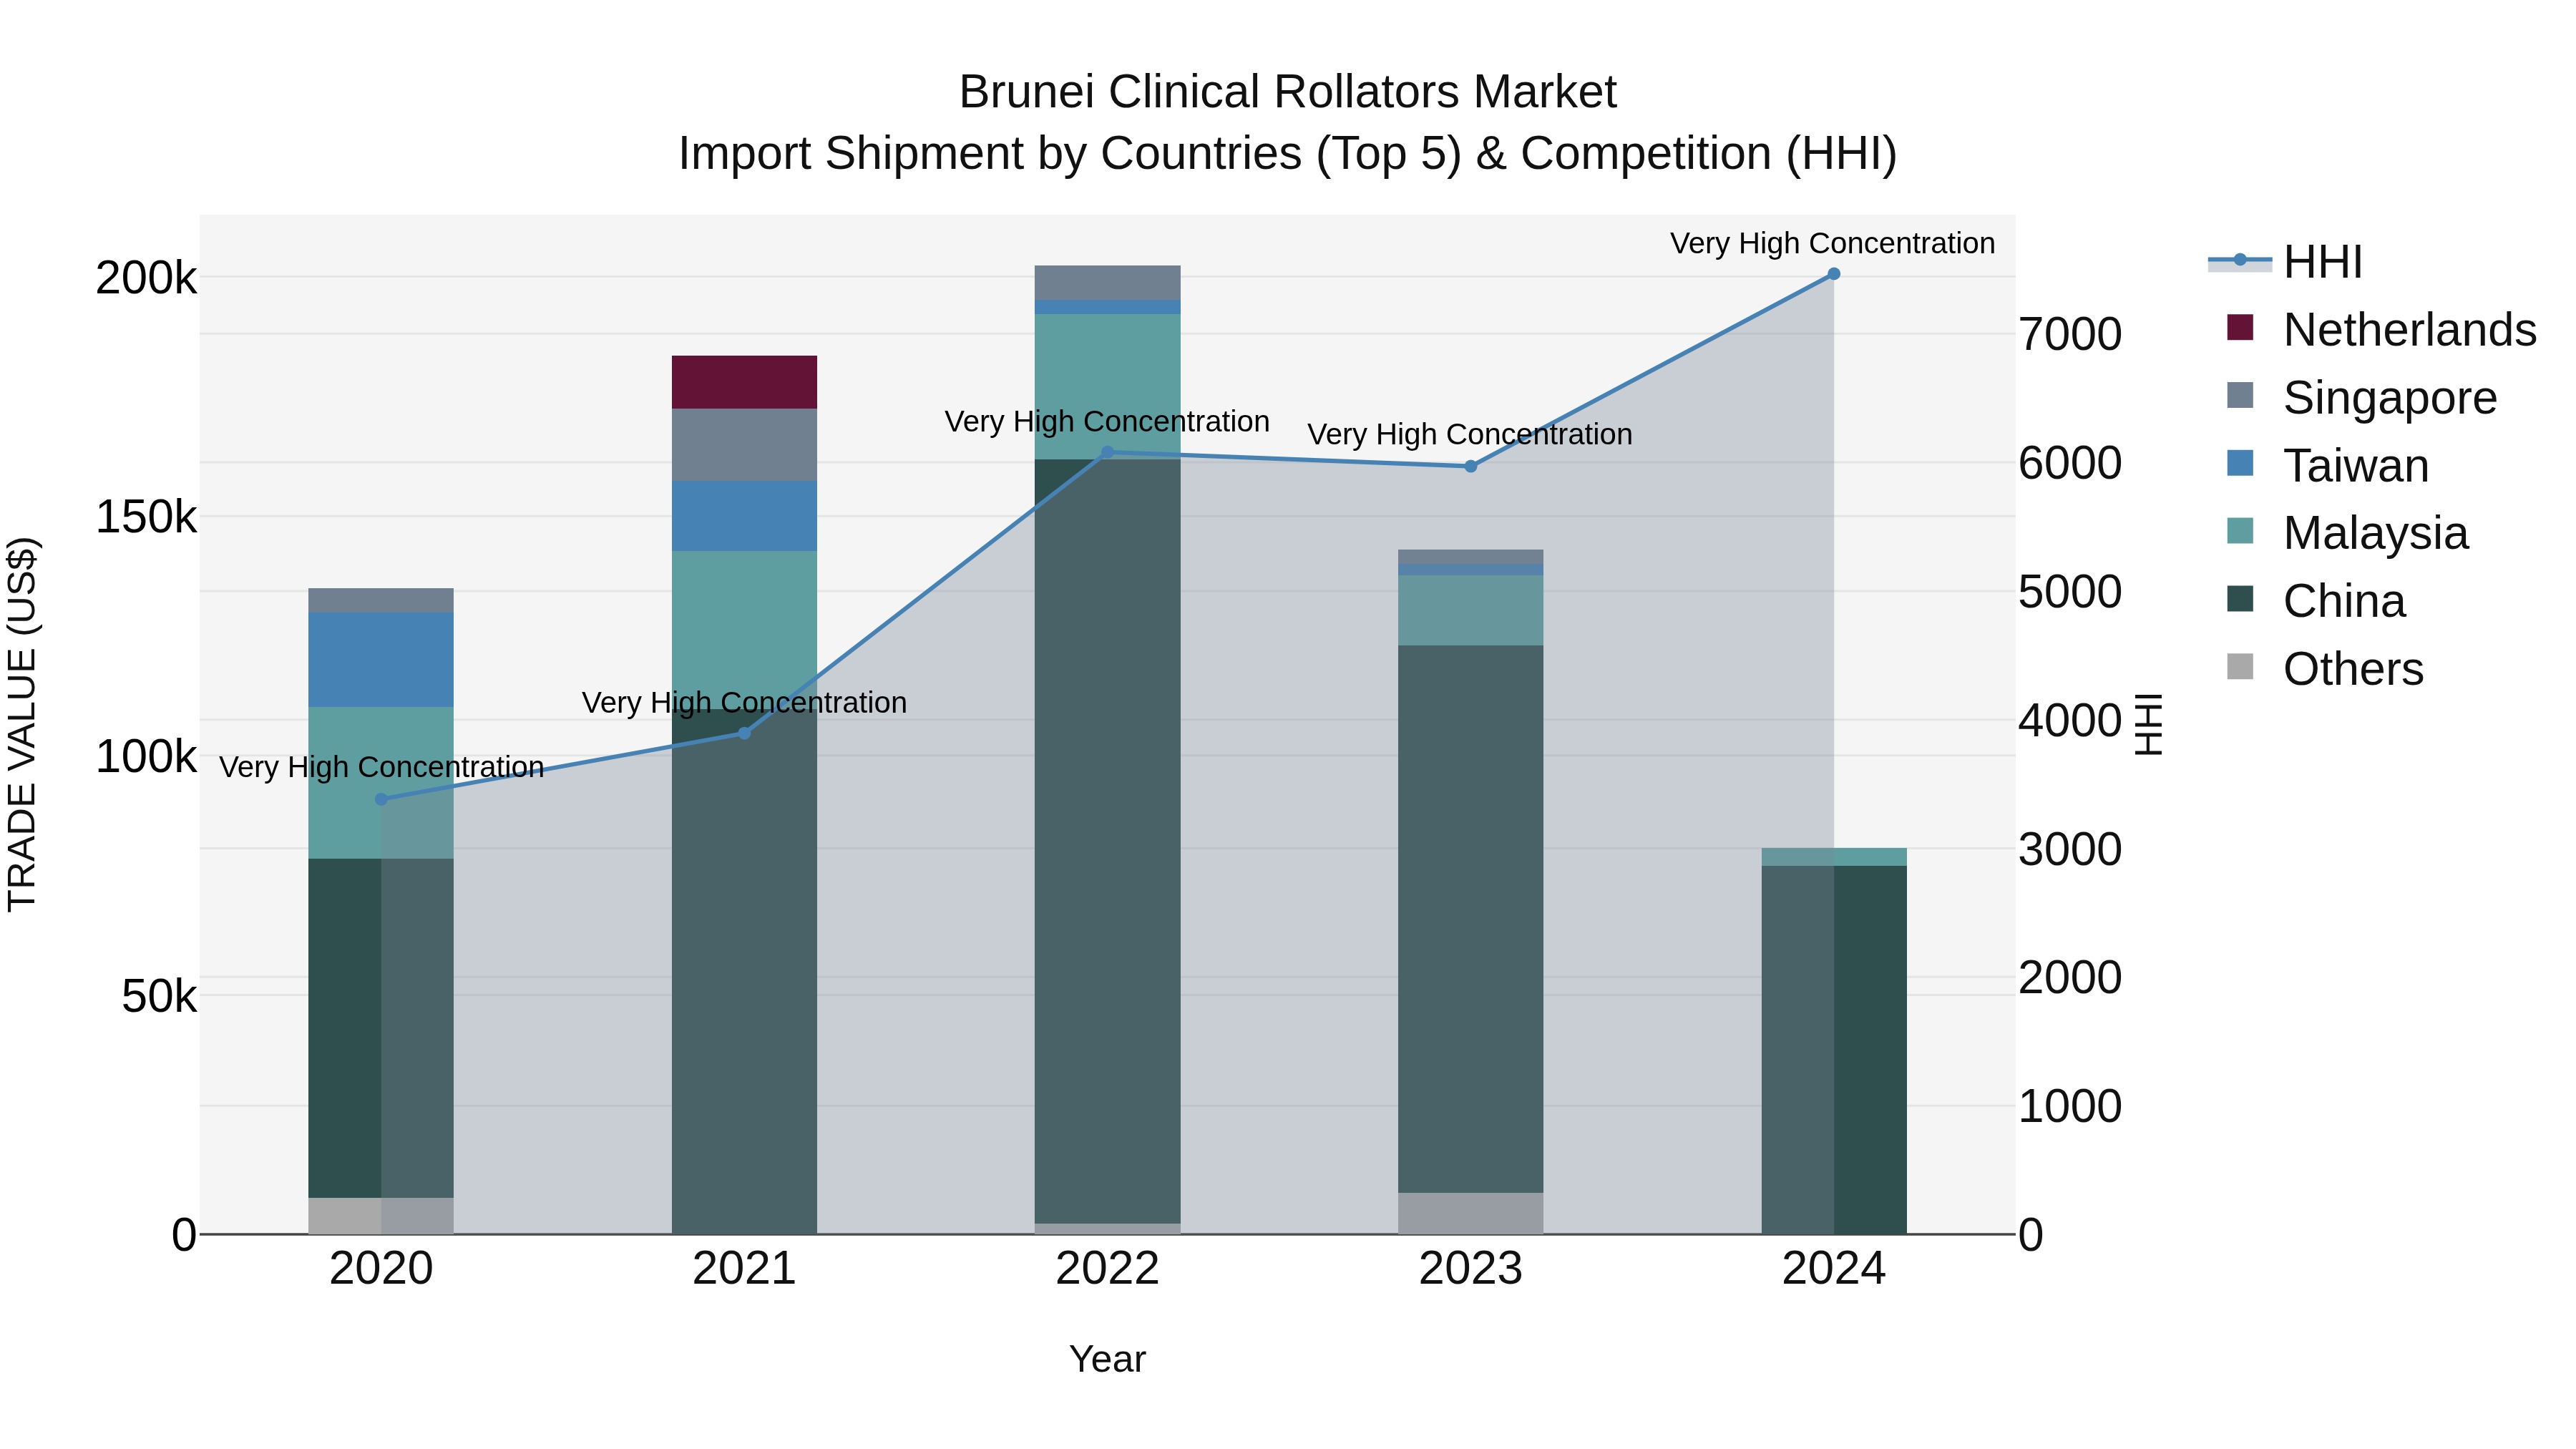Click the Taiwan blue color swatch
The height and width of the screenshot is (1449, 2576).
(x=2241, y=463)
